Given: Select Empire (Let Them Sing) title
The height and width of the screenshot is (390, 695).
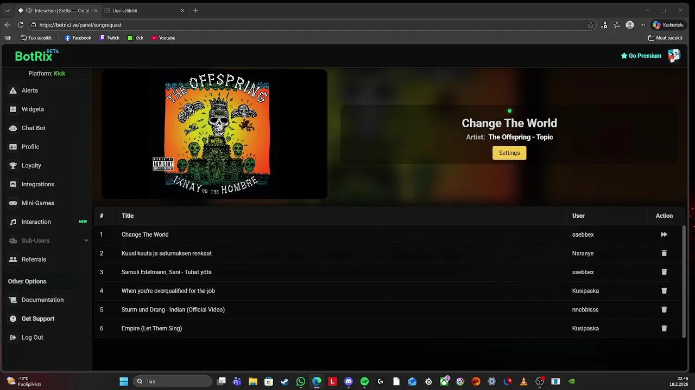Looking at the screenshot, I should (151, 328).
